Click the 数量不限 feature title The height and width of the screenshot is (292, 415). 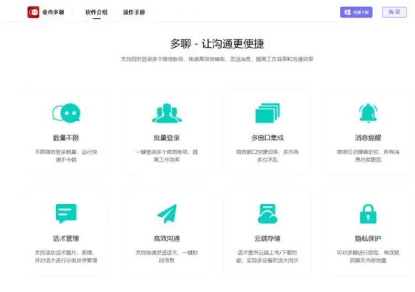[x=66, y=138]
